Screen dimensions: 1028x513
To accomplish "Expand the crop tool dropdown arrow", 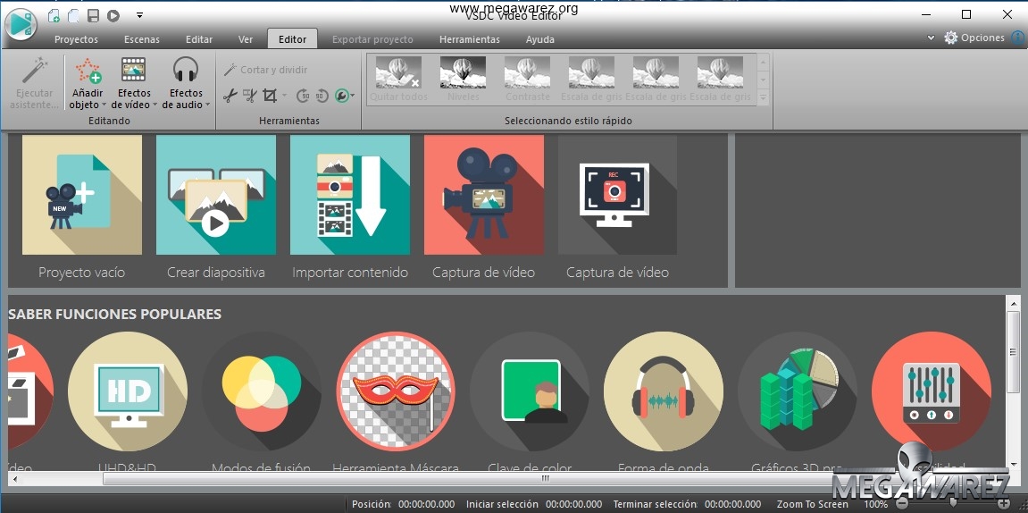I will [x=285, y=96].
